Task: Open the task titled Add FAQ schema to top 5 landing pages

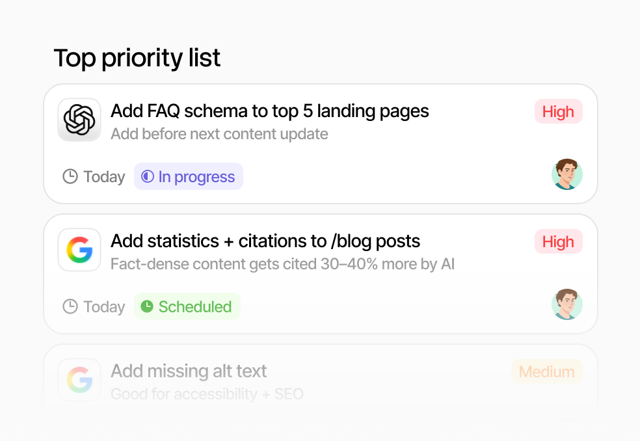Action: 270,111
